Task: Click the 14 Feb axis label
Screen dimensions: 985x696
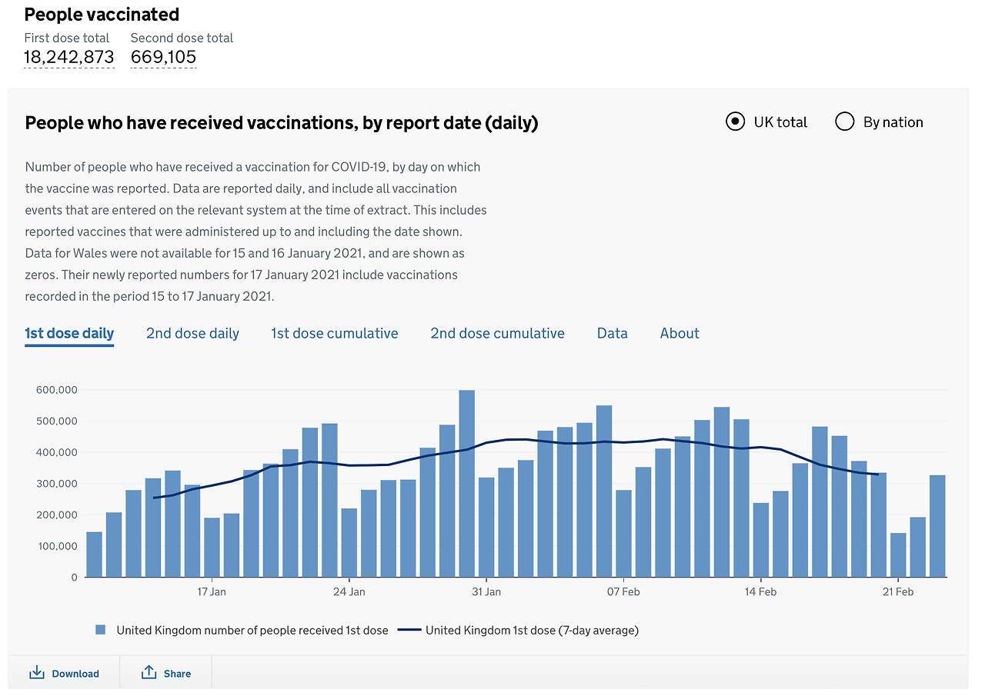Action: [760, 591]
